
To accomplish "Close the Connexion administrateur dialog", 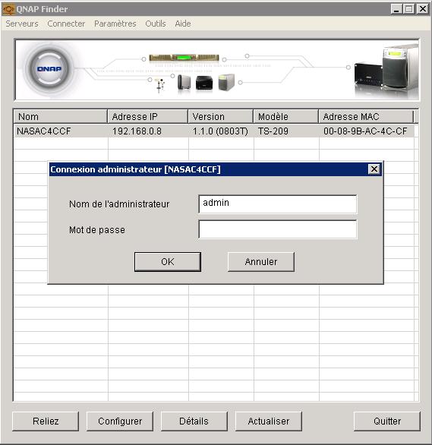I will [x=374, y=169].
